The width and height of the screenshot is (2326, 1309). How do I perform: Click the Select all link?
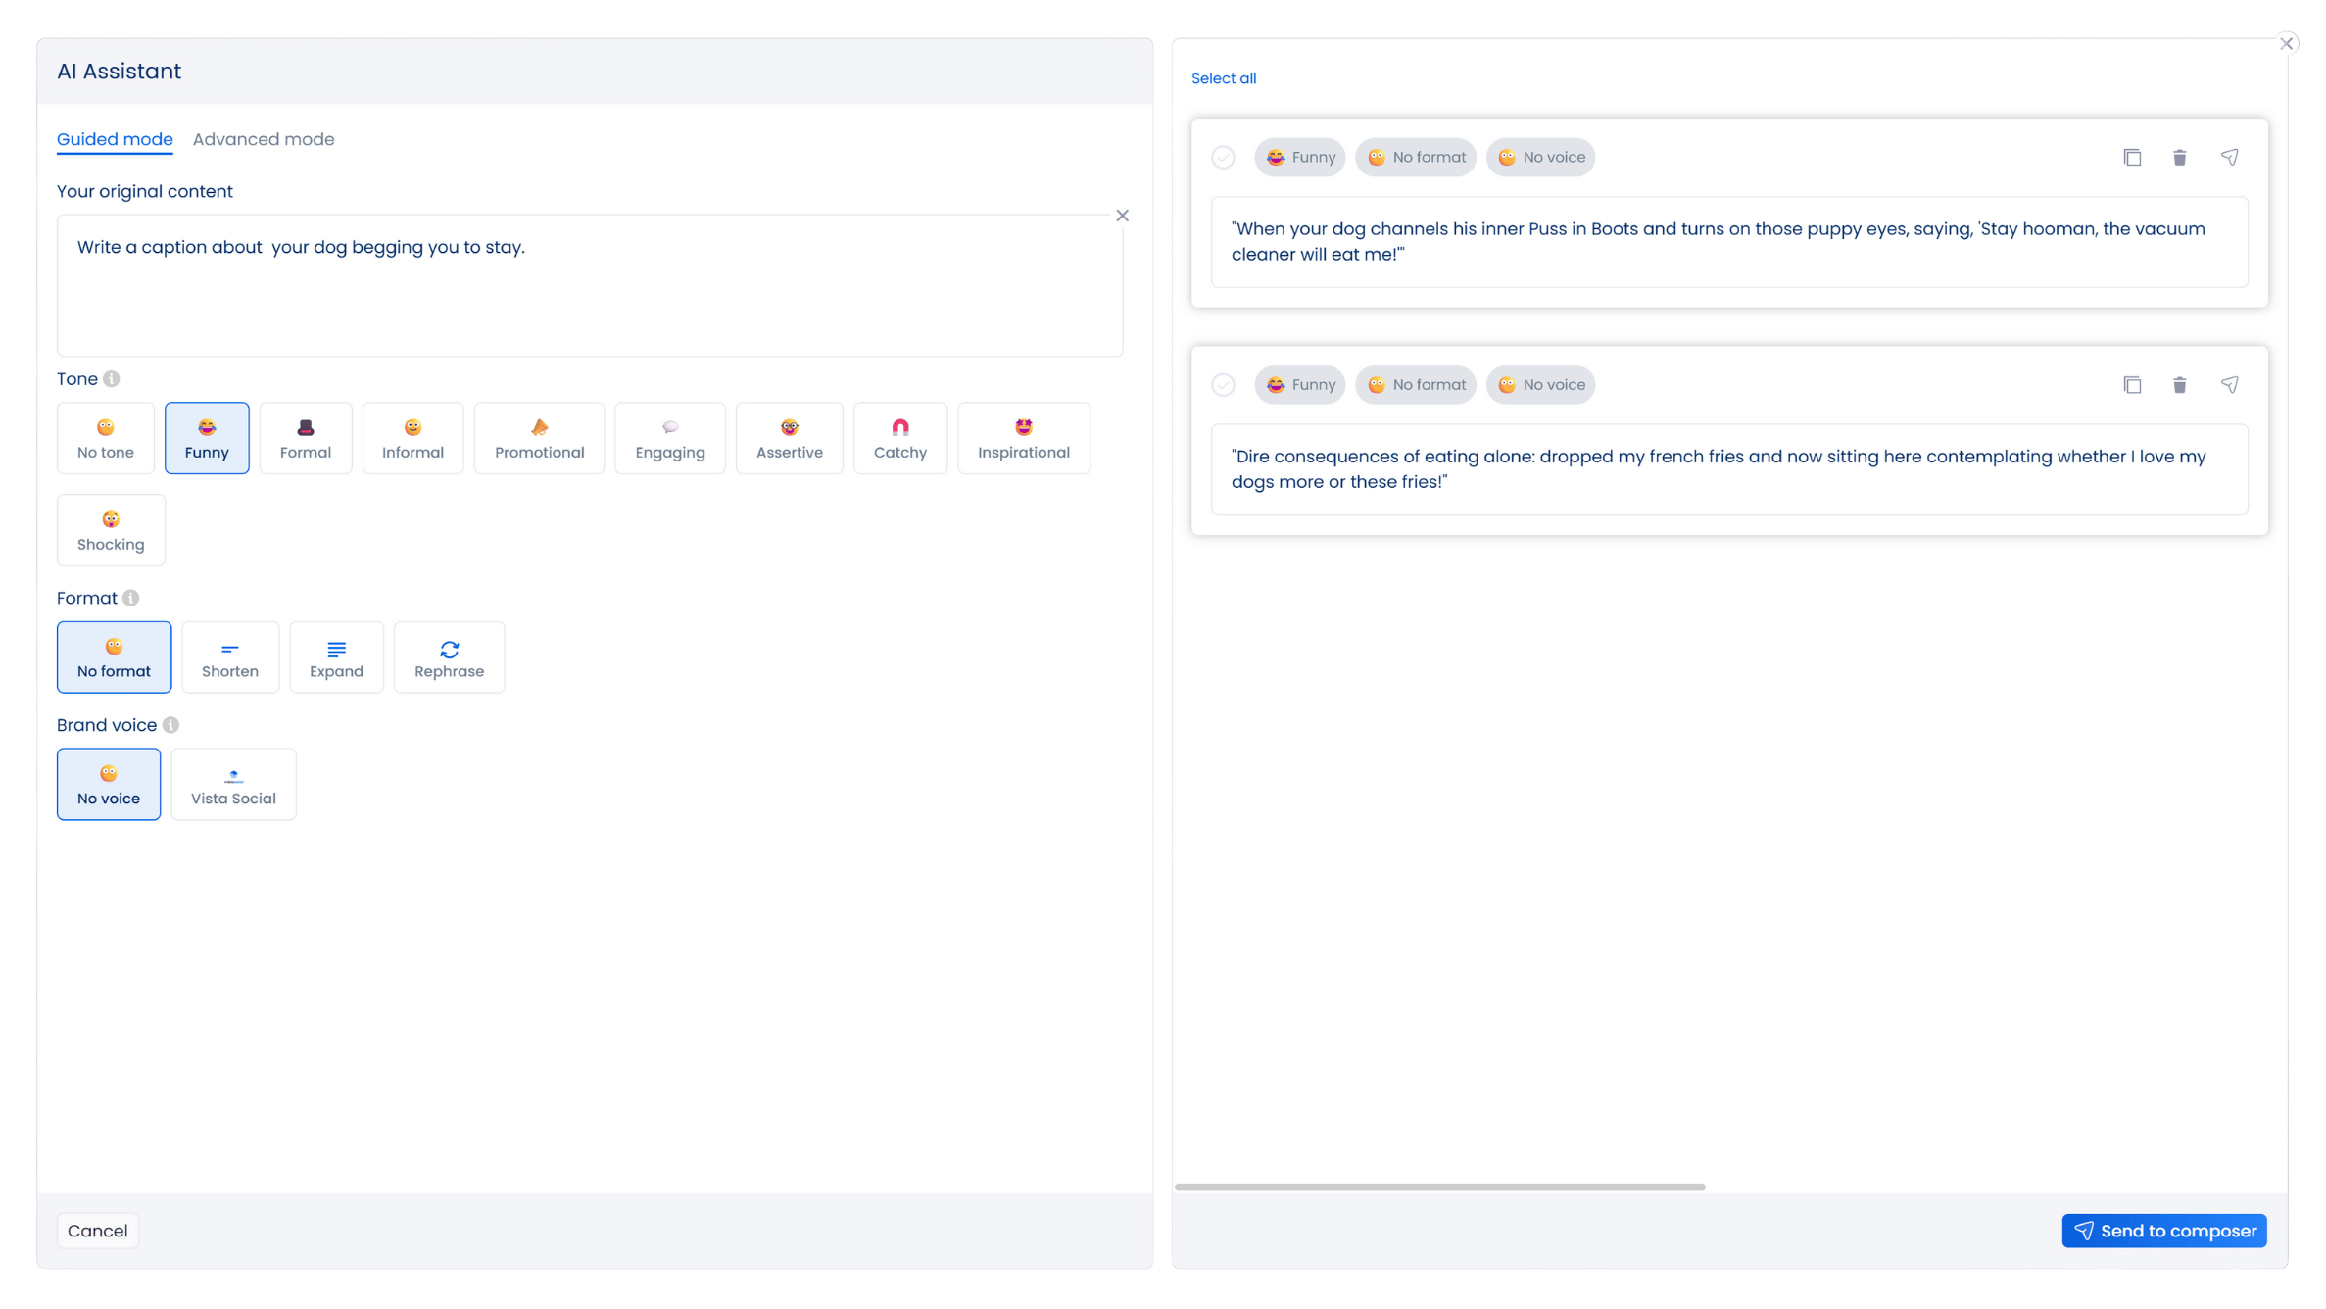coord(1223,78)
